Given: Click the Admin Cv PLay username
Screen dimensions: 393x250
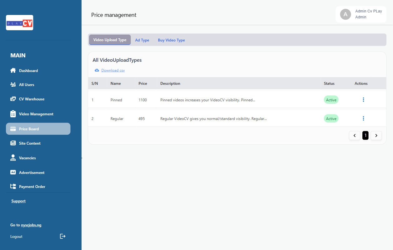Looking at the screenshot, I should [x=369, y=11].
